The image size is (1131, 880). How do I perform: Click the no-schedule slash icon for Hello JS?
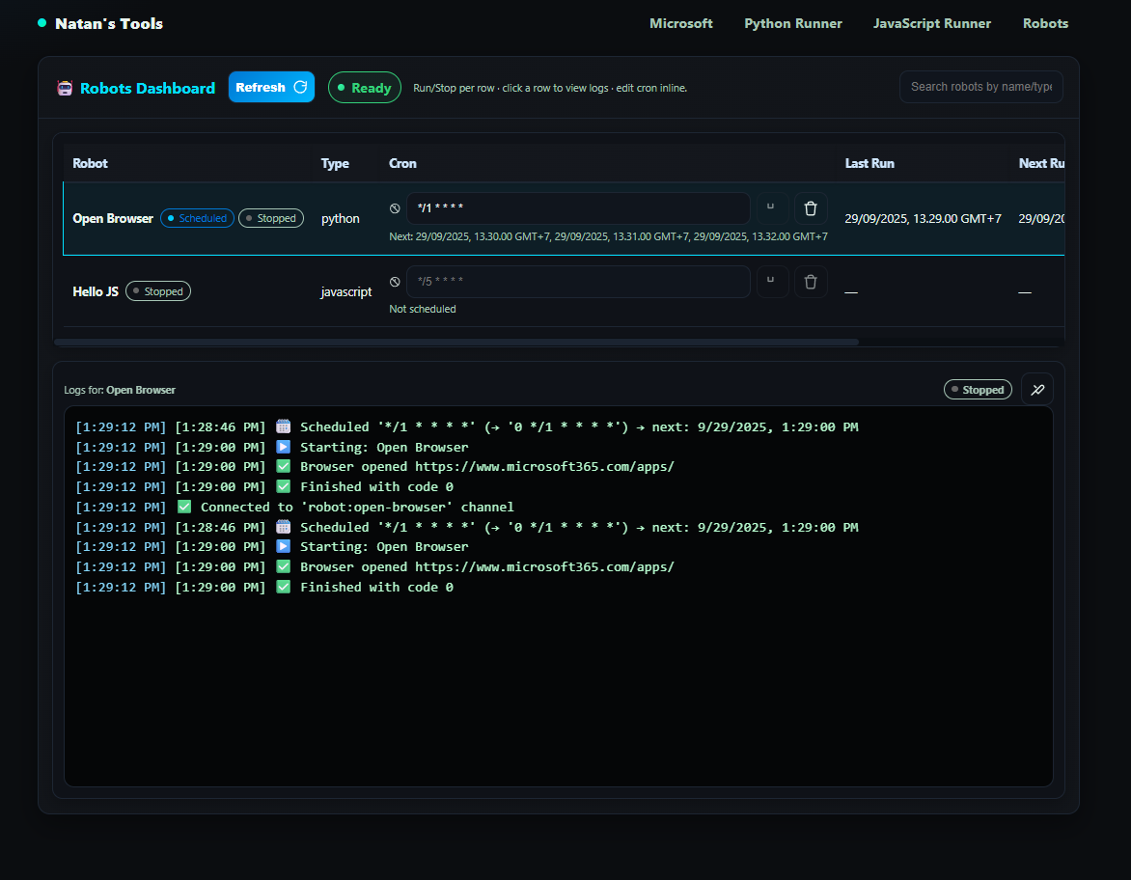click(x=395, y=281)
